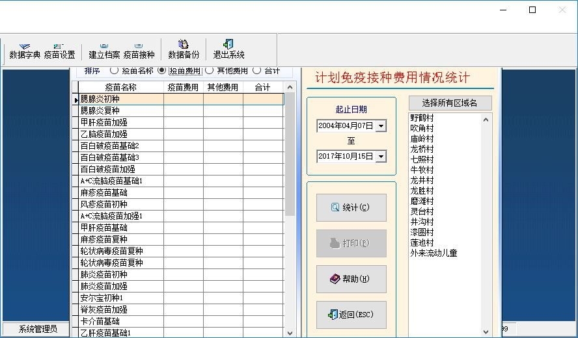Click the 建立档案 toolbar icon

coord(104,50)
